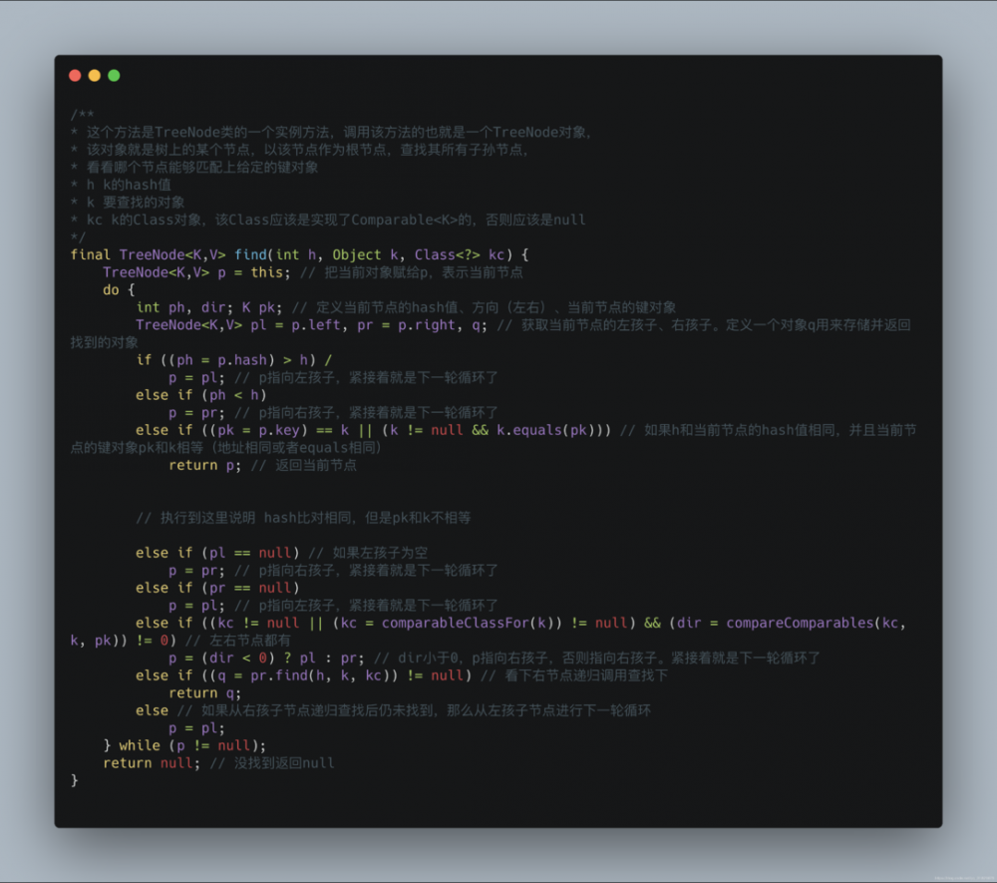Click the comment line 'k 要查找的对象'
997x883 pixels.
point(128,203)
